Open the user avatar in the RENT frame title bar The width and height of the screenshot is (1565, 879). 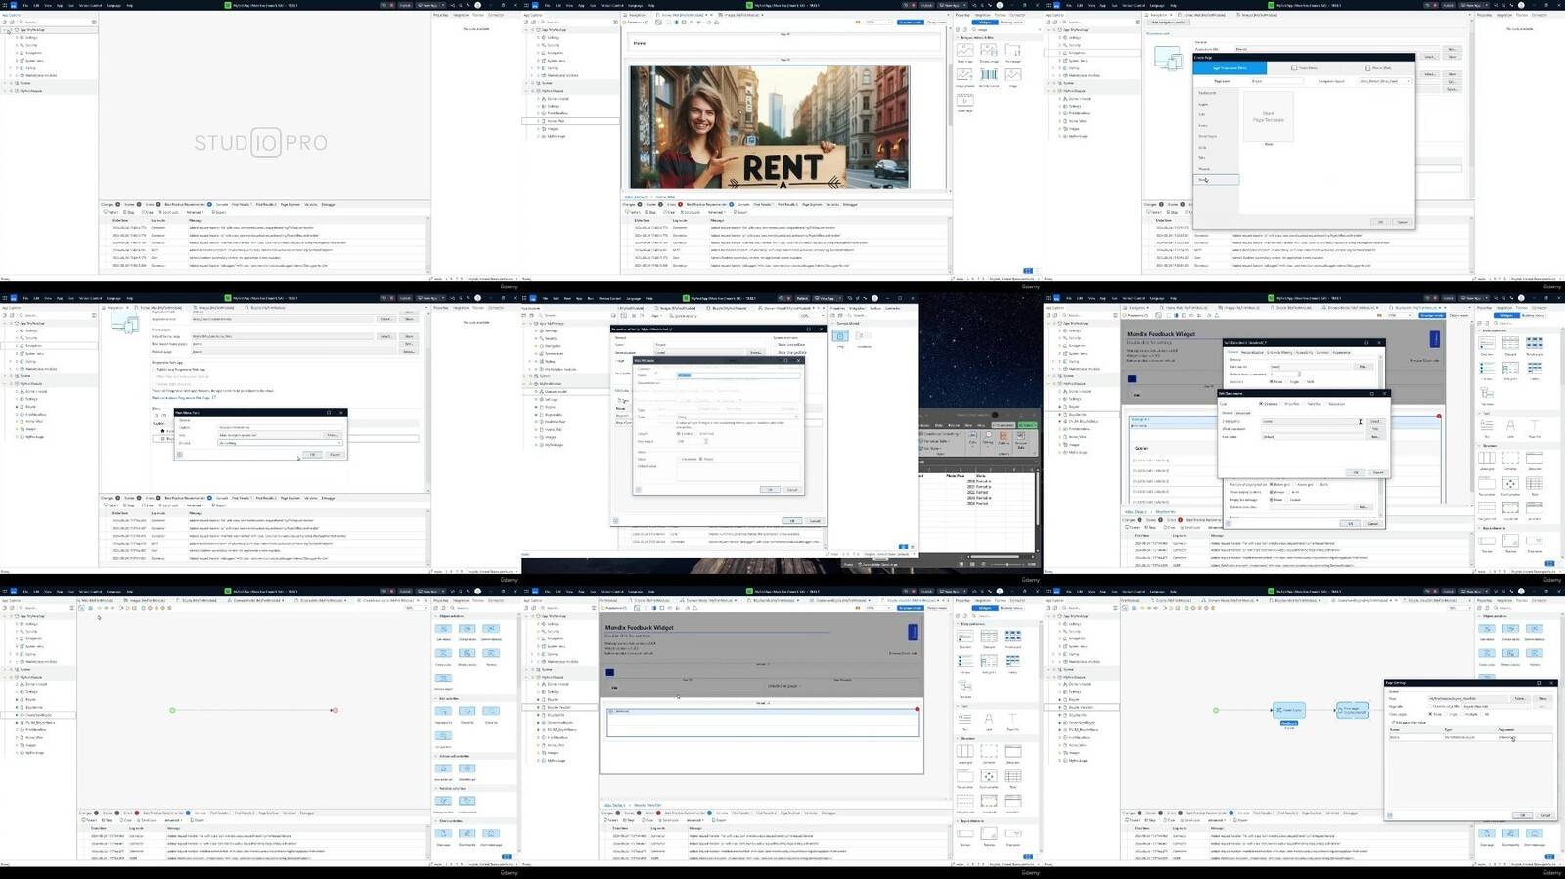pos(1000,5)
